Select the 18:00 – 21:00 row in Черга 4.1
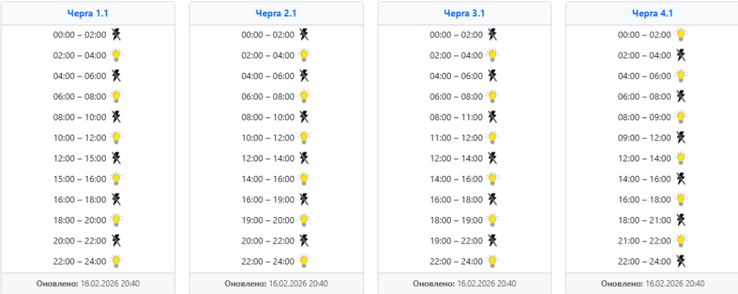Screen dimensions: 738x294 pyautogui.click(x=652, y=220)
